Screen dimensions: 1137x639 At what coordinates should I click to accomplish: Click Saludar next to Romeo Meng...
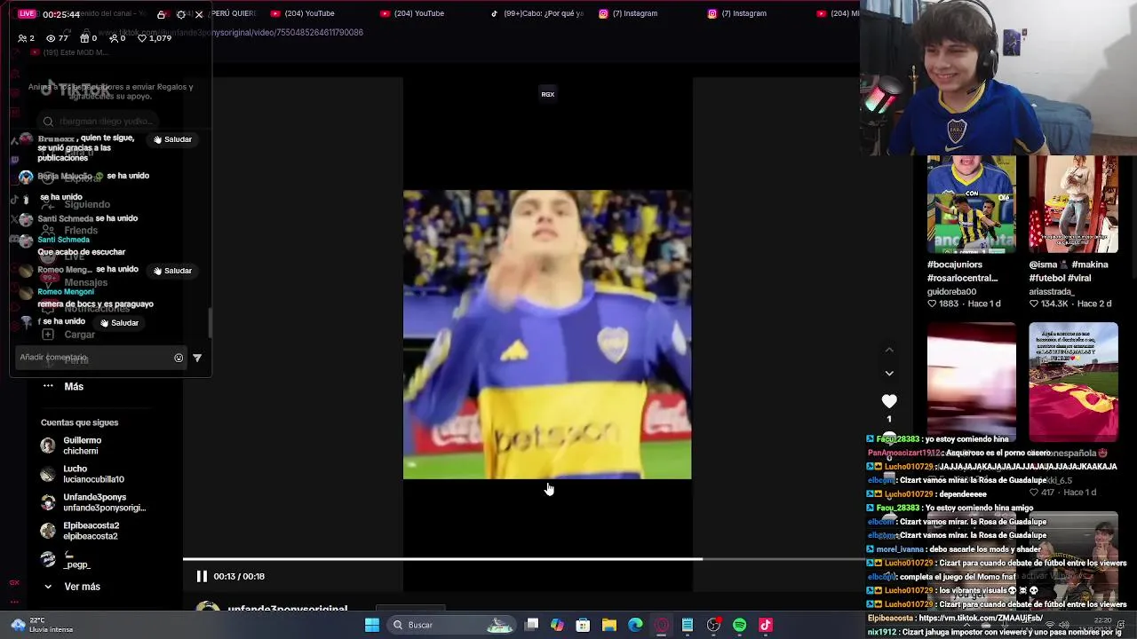[x=172, y=271]
